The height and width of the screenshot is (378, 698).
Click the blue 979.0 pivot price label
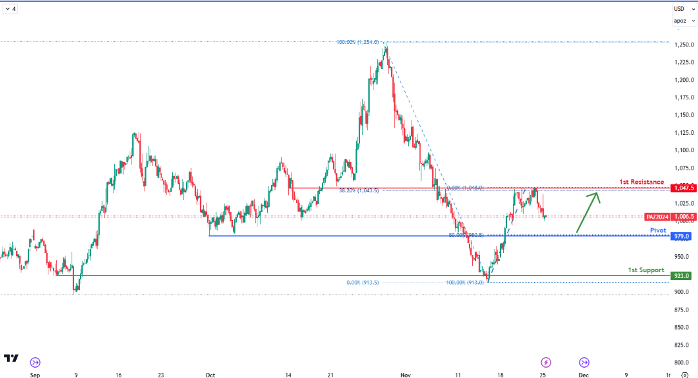pos(681,237)
